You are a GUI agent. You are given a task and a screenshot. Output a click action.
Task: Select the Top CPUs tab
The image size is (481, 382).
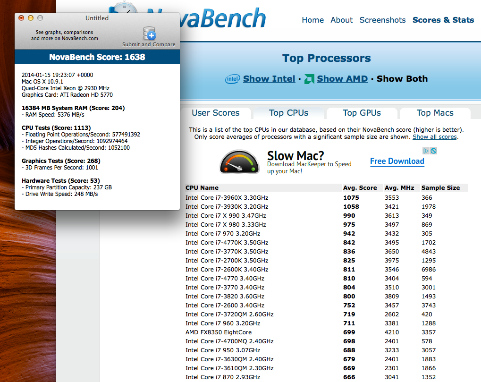289,113
